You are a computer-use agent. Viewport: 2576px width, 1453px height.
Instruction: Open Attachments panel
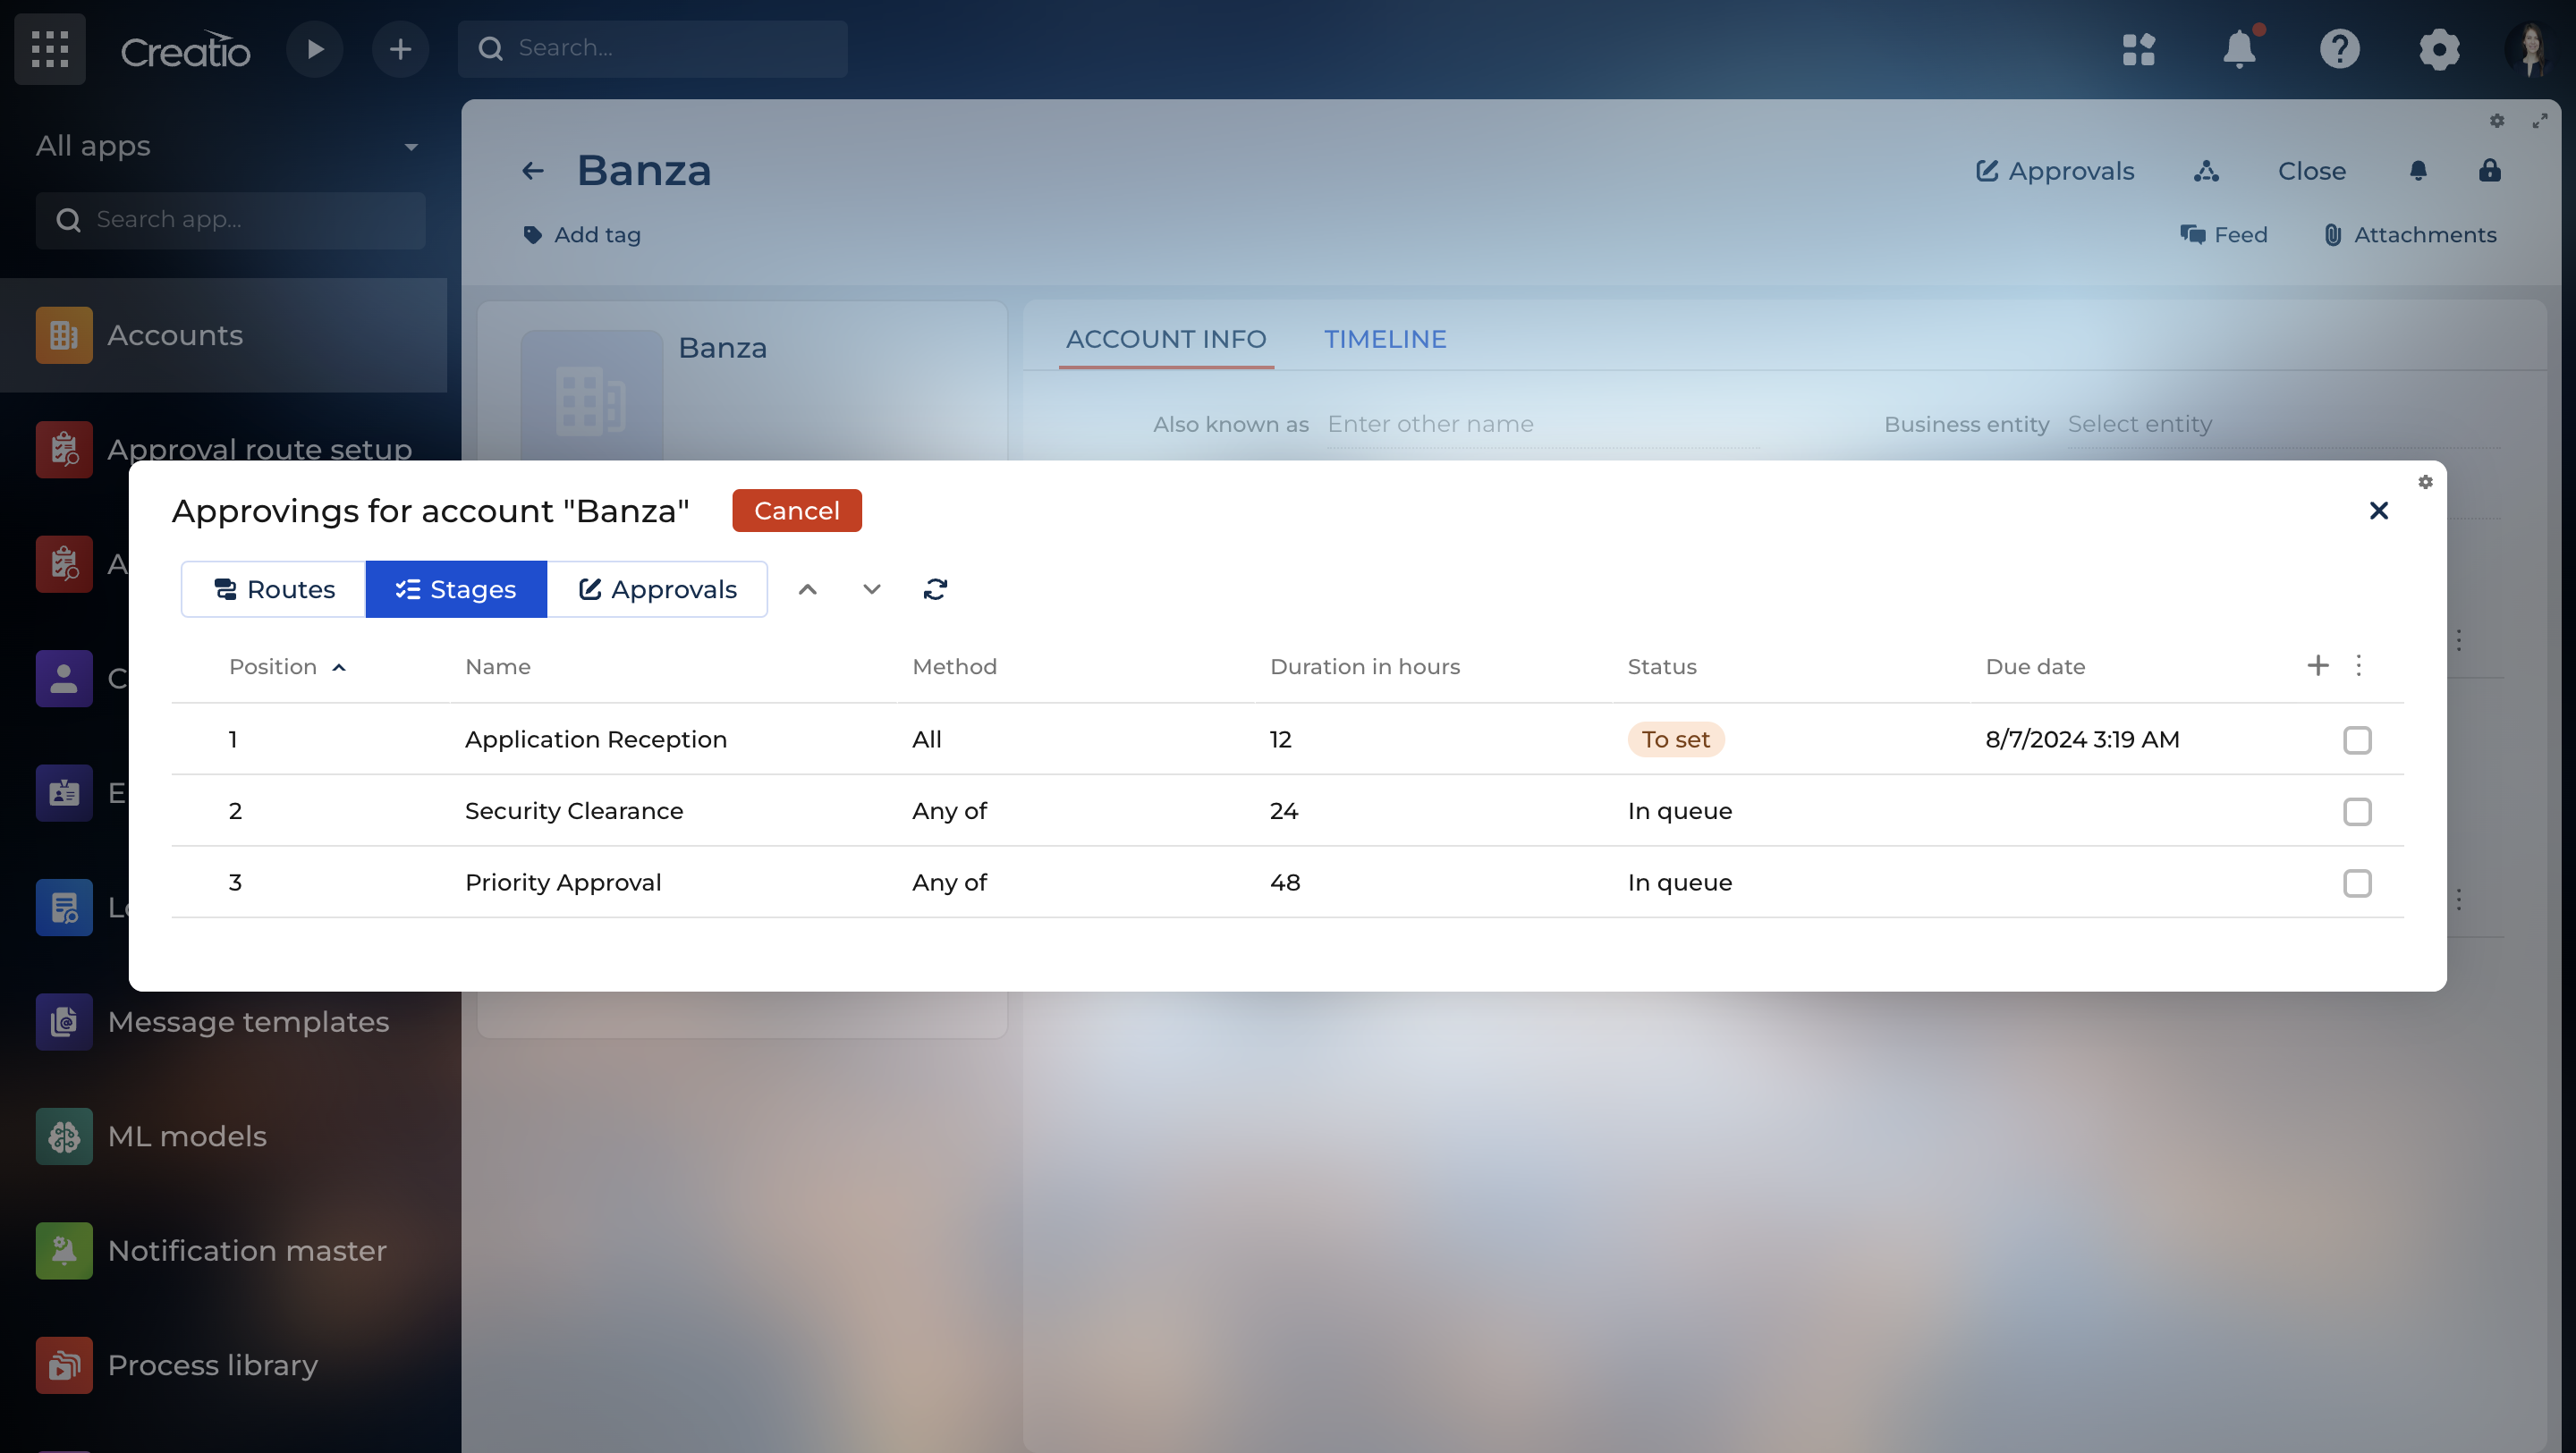click(2410, 235)
